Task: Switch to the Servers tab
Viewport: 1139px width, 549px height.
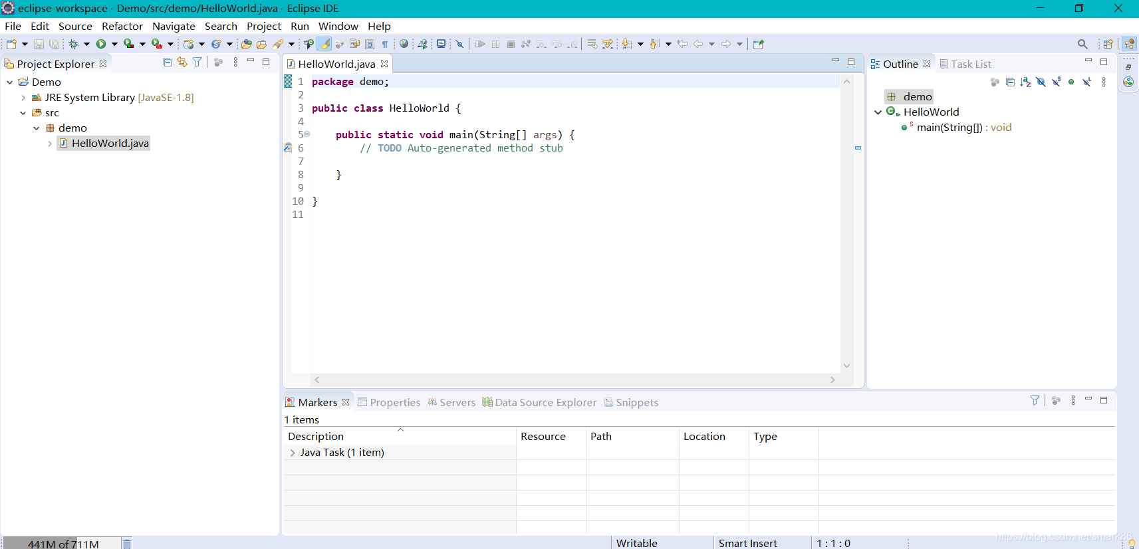Action: (451, 402)
